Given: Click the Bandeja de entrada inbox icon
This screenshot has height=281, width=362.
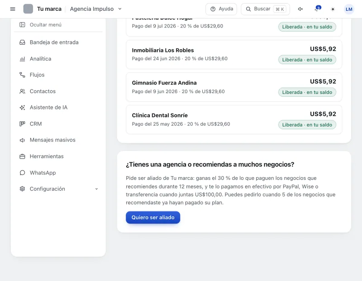Looking at the screenshot, I should pyautogui.click(x=22, y=42).
